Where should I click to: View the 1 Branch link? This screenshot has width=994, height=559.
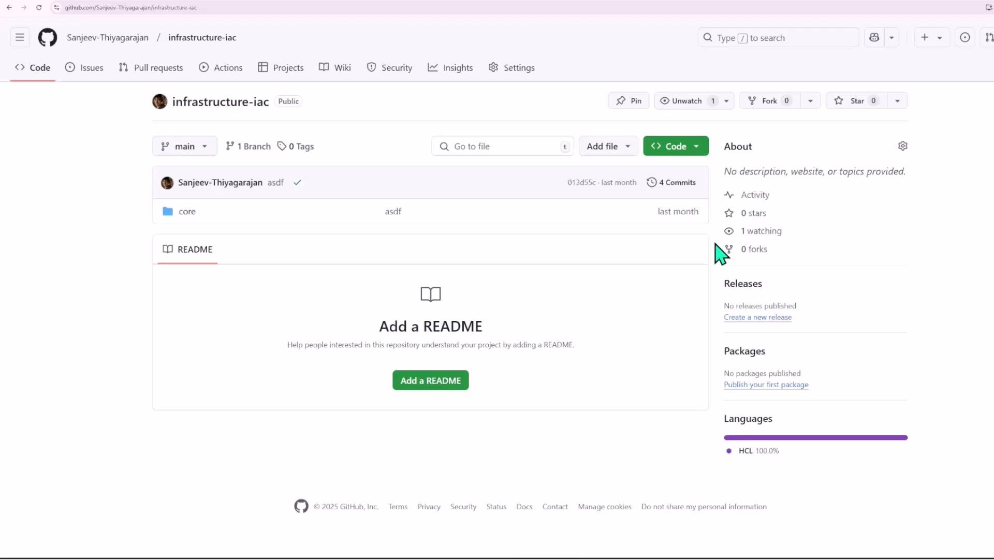248,146
